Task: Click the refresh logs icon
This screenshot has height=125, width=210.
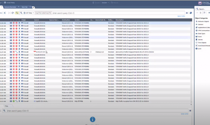Action: 13,13
